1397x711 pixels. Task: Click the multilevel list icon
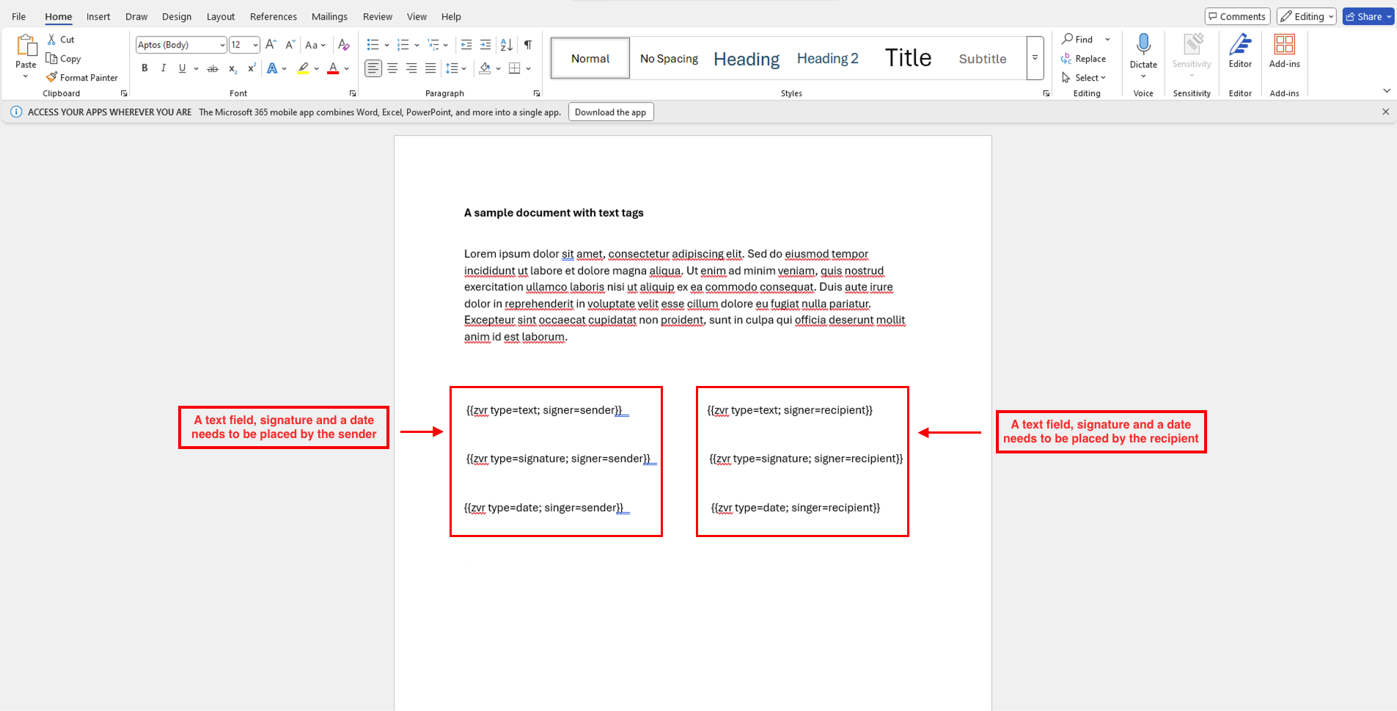(433, 45)
